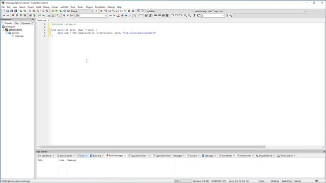Click line 4 of code in the editor

tap(107, 33)
